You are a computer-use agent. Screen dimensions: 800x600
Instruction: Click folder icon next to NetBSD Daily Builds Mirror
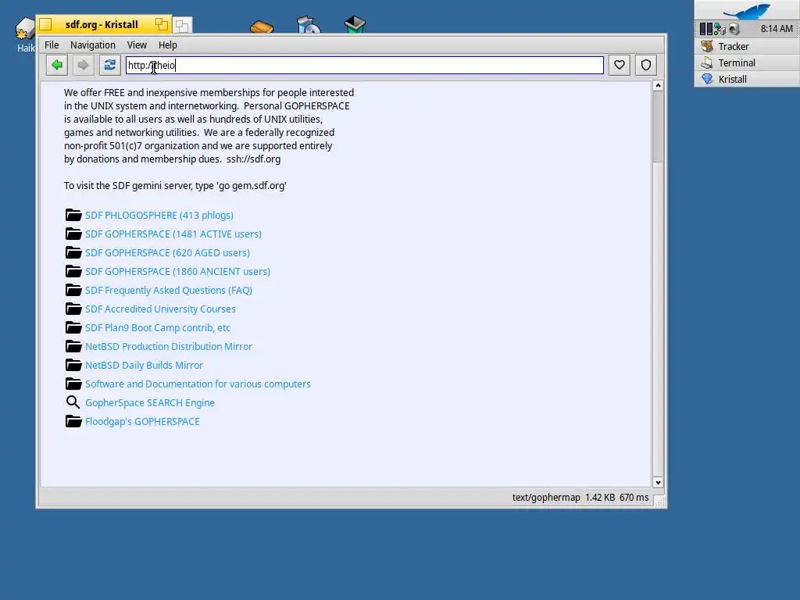coord(73,365)
